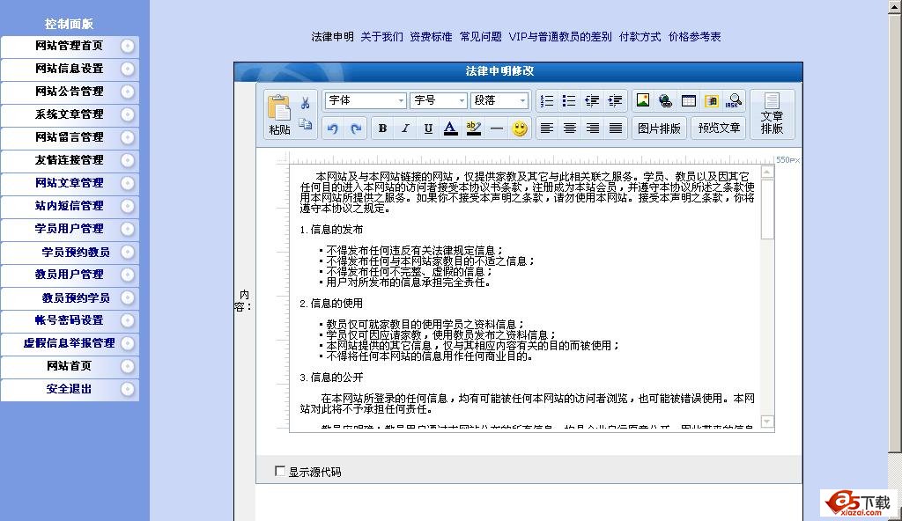This screenshot has width=902, height=521.
Task: Open the 付款方式 tab link
Action: coord(640,37)
